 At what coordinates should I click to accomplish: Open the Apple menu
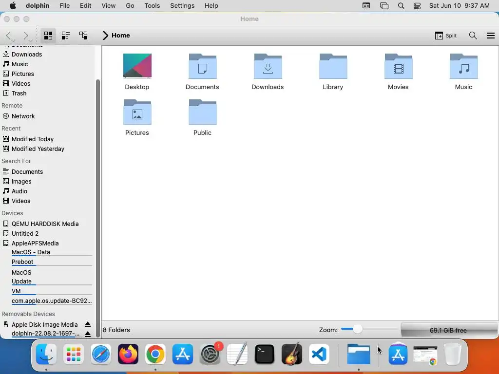coord(13,6)
